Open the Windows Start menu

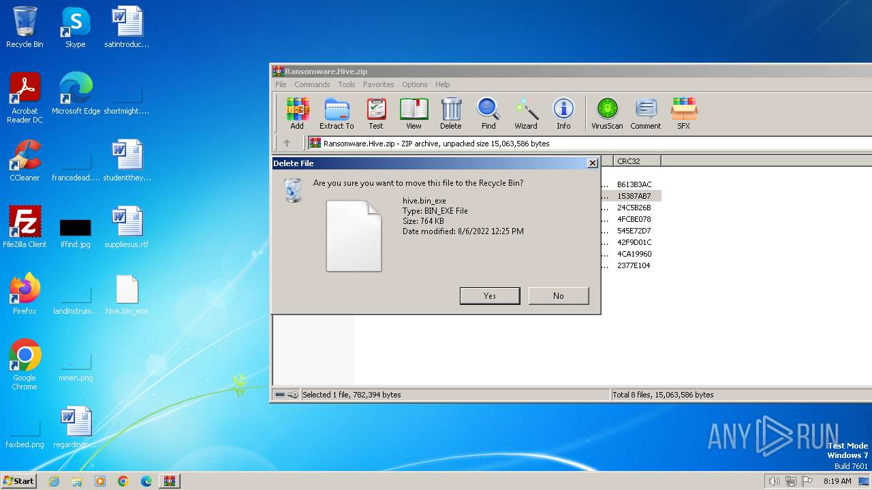19,480
